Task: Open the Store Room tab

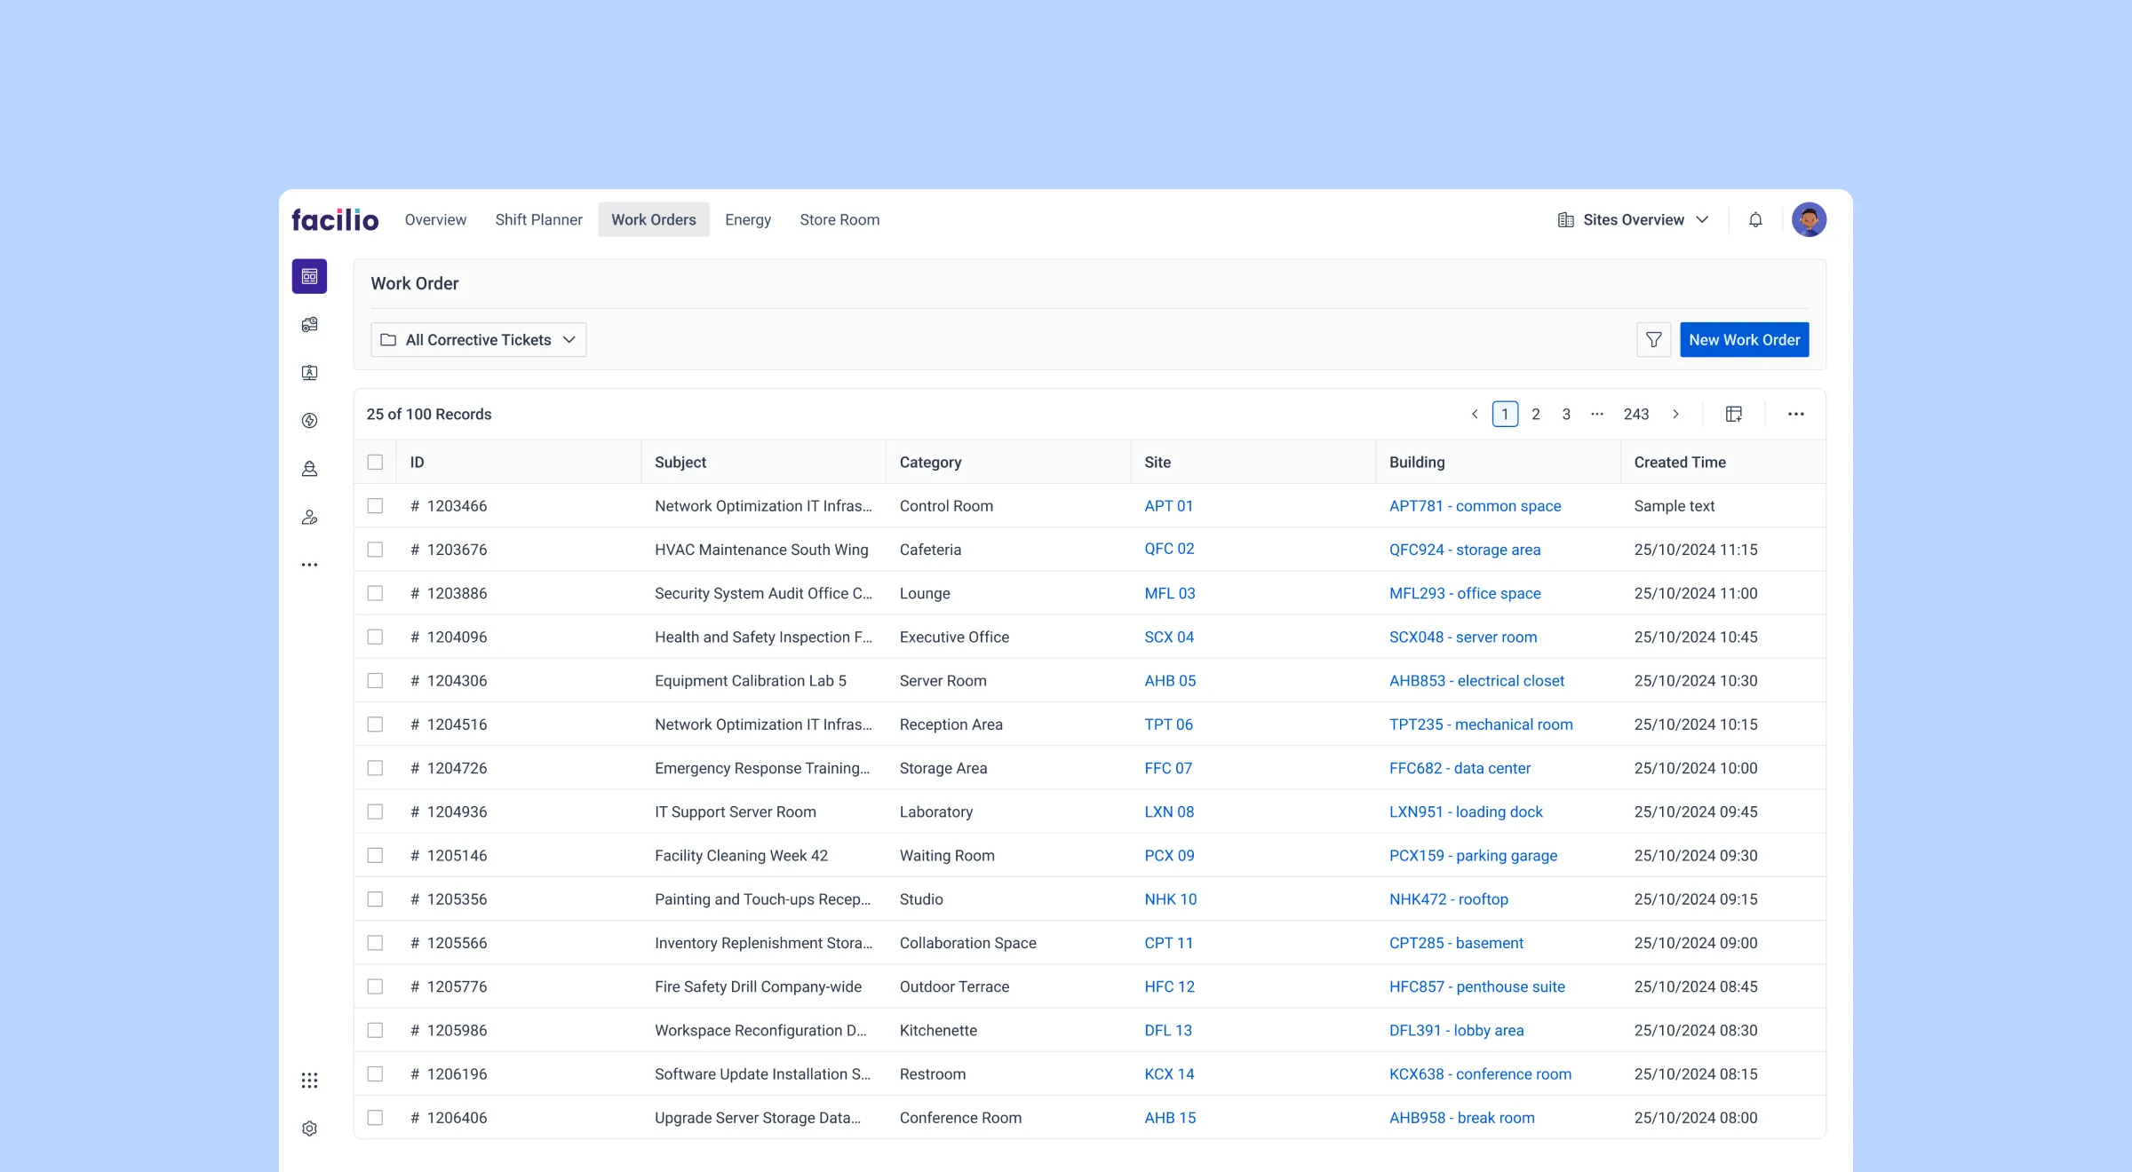Action: [x=839, y=219]
